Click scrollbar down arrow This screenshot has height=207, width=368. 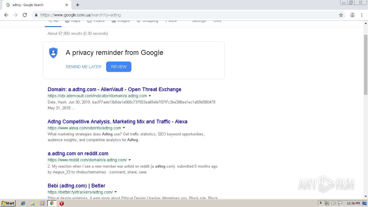tap(366, 196)
